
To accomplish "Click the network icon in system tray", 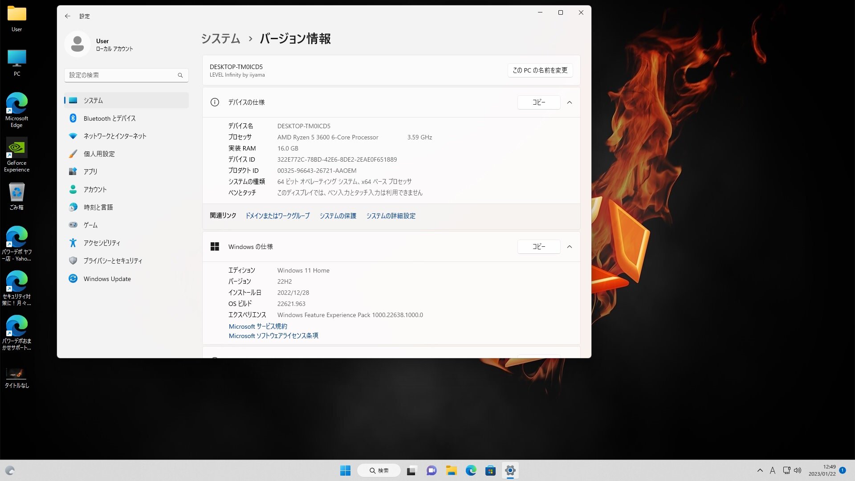I will (x=787, y=470).
